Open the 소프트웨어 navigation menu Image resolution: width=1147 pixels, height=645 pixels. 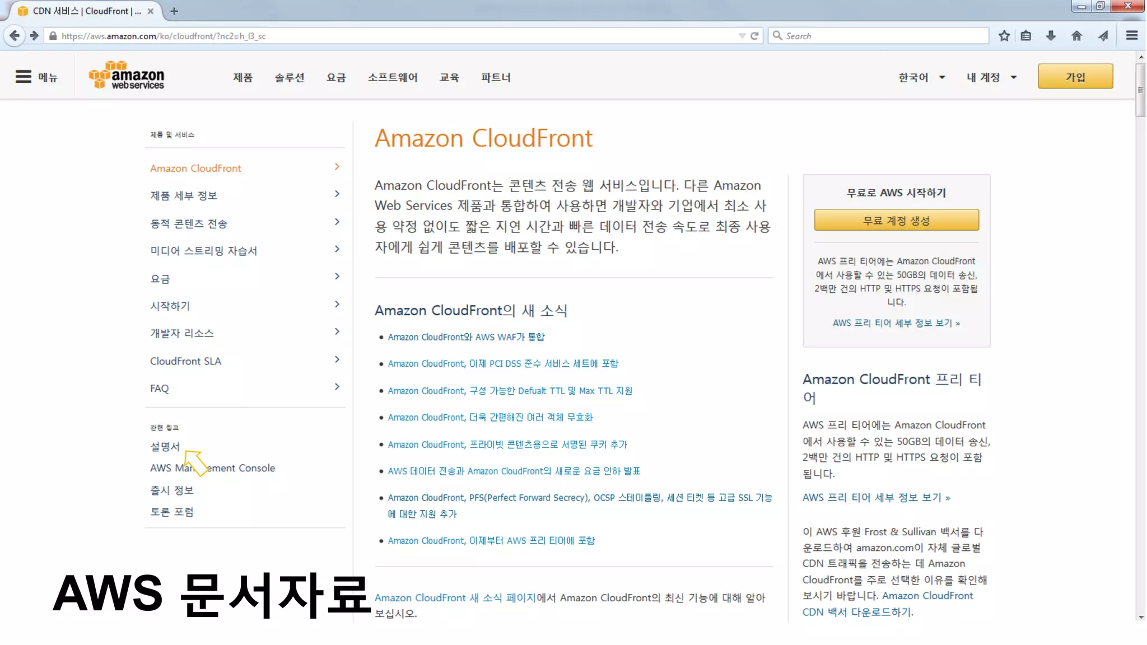pos(393,77)
